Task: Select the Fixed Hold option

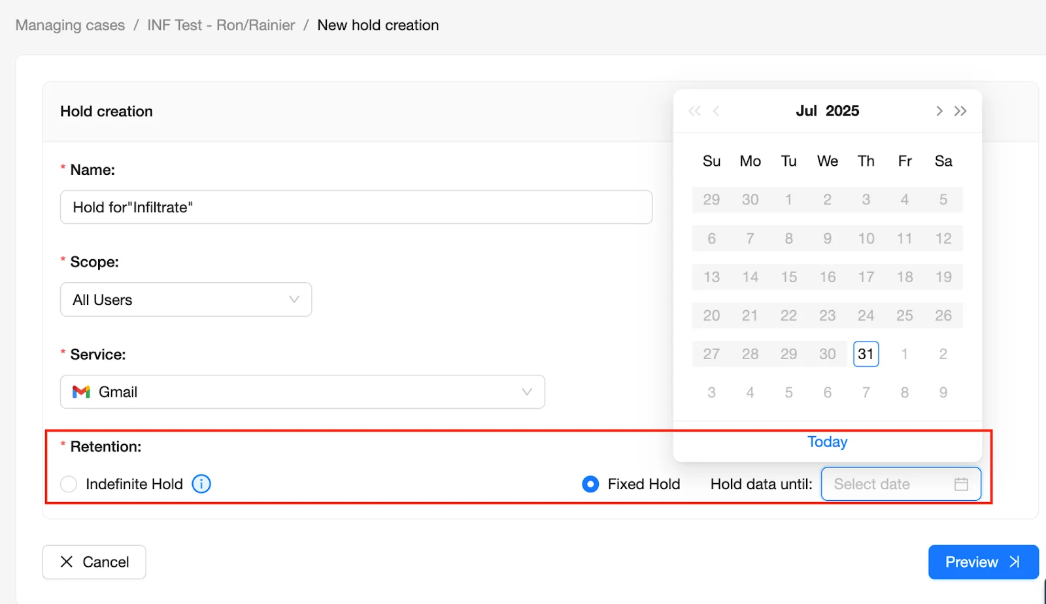Action: pos(590,484)
